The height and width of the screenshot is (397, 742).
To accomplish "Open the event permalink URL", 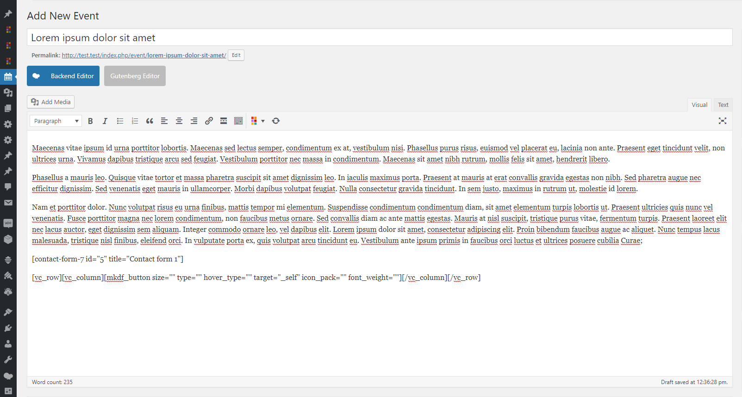I will (x=144, y=55).
